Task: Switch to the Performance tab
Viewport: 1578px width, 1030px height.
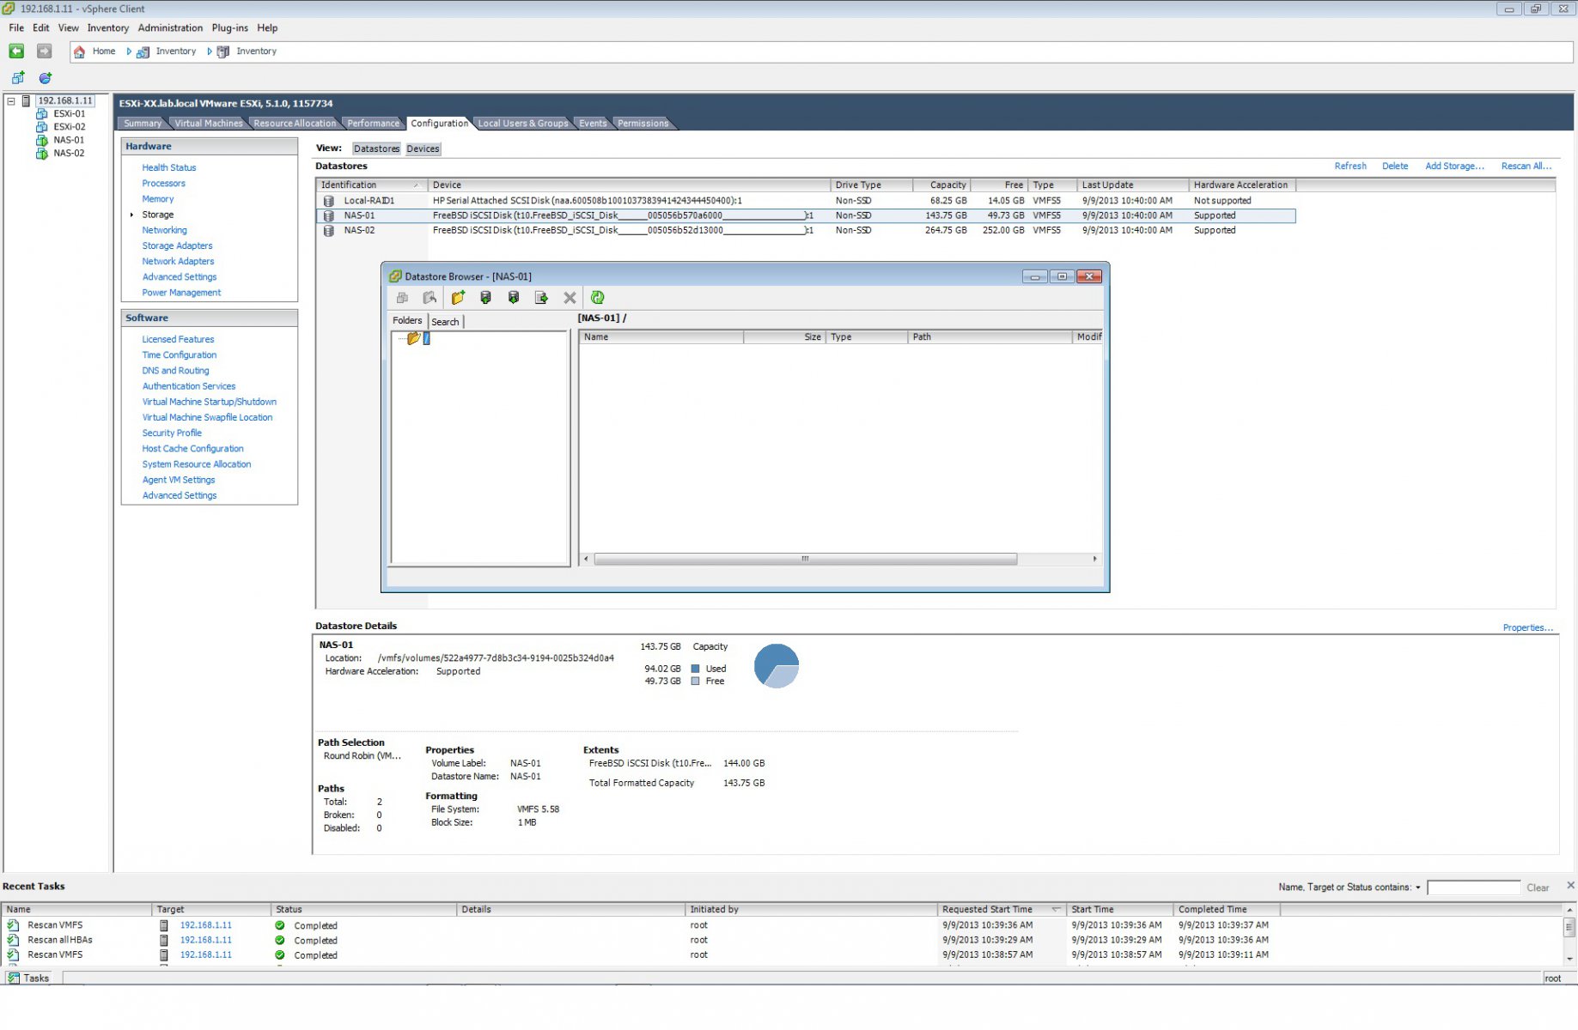Action: click(x=373, y=124)
